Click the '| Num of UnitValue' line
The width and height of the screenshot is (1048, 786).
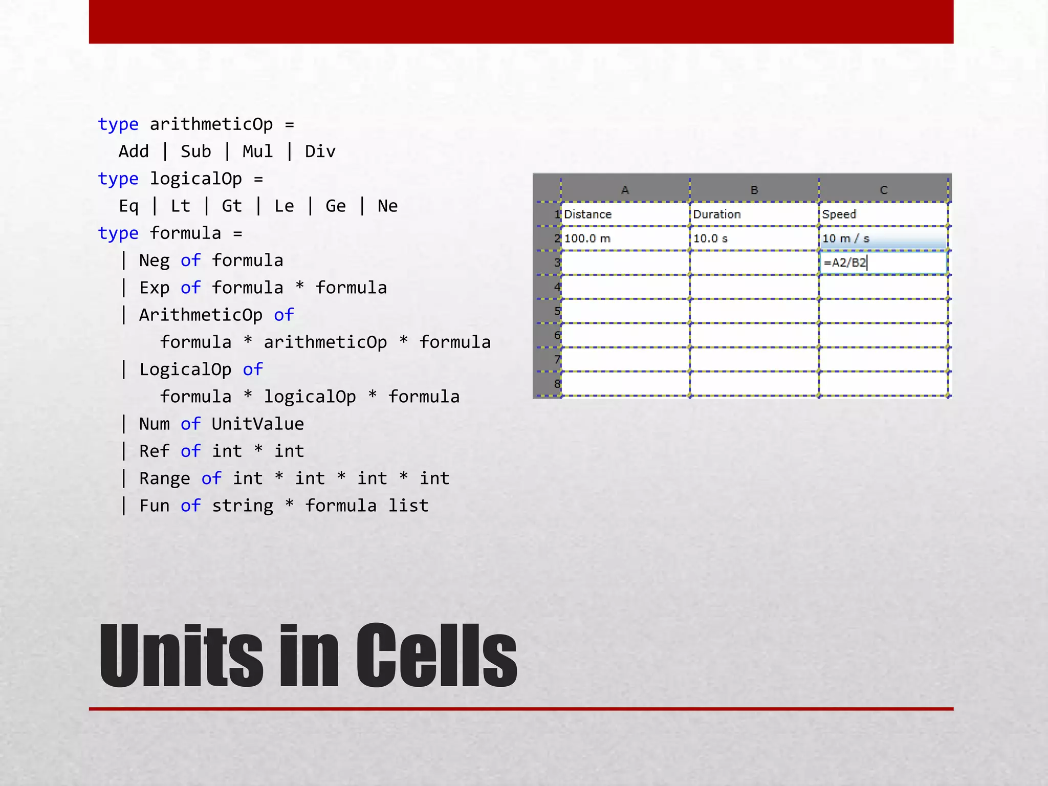(212, 424)
